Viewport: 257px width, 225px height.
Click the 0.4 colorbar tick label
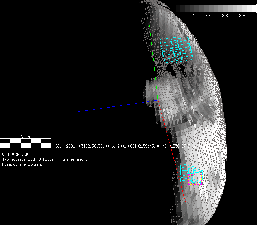click(x=208, y=16)
